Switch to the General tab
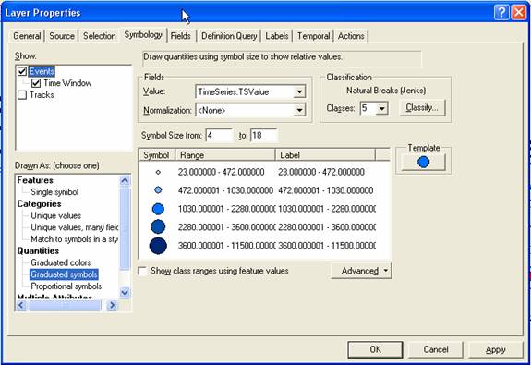Viewport: 531px width, 365px height. point(27,36)
